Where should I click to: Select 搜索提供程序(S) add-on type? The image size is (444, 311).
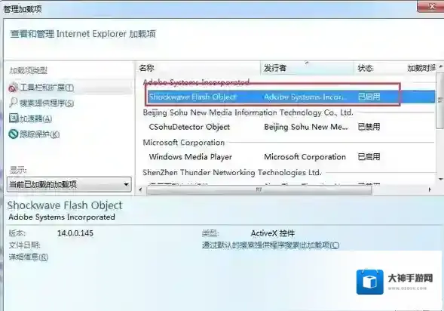pyautogui.click(x=47, y=103)
